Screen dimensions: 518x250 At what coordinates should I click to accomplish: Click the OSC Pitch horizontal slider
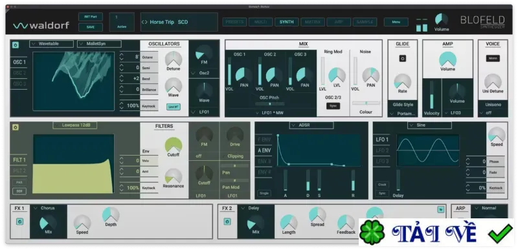(x=269, y=104)
